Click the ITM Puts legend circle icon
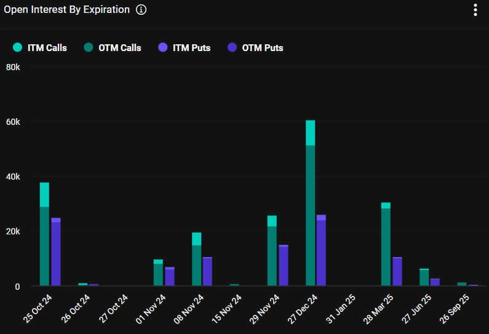Image resolution: width=489 pixels, height=334 pixels. tap(163, 47)
